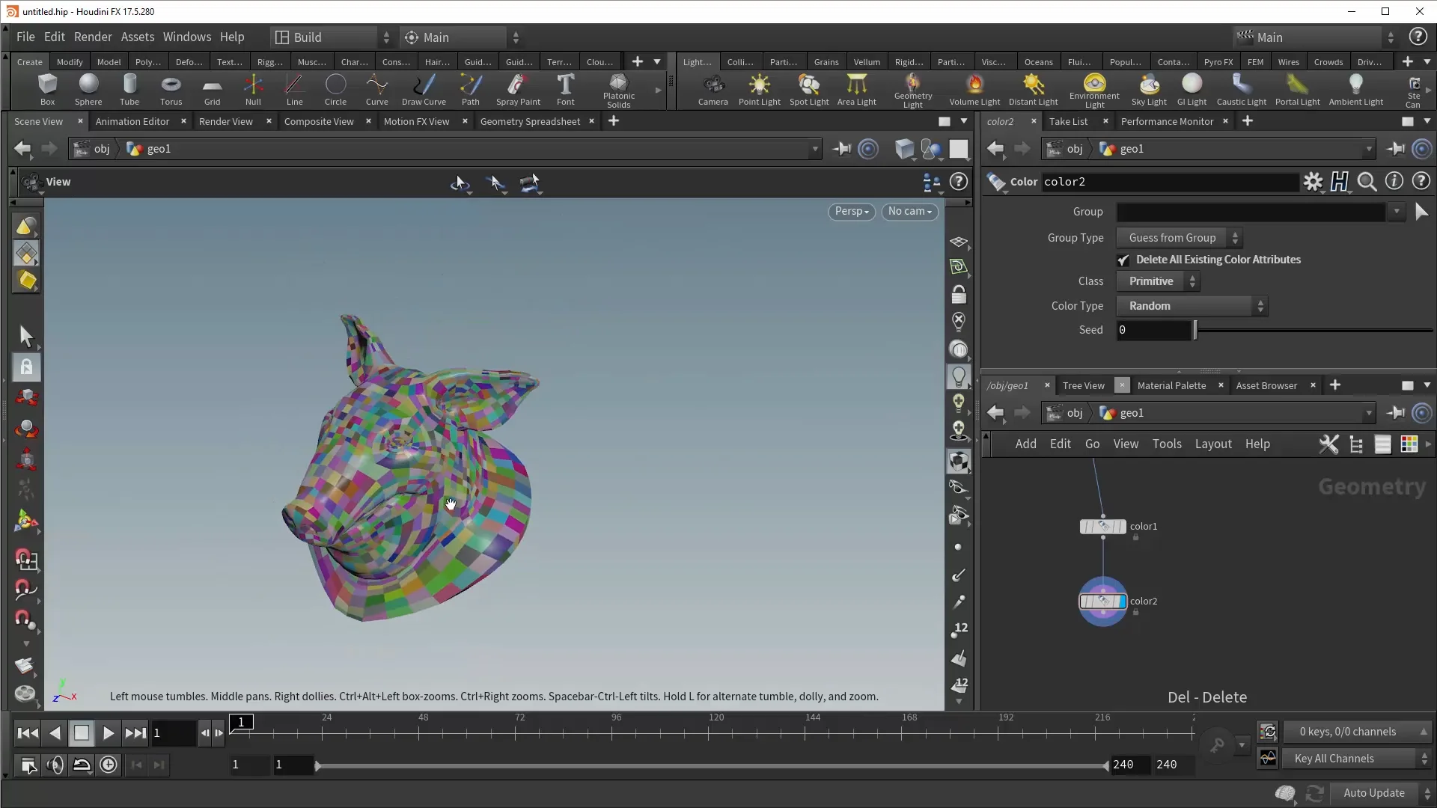This screenshot has width=1437, height=808.
Task: Click the color2 node in network
Action: click(x=1102, y=602)
